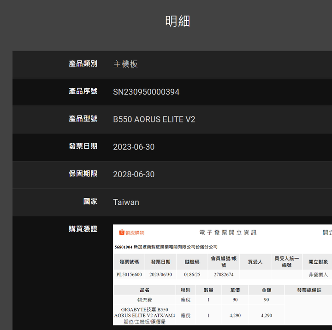Select the 主機板 category value
Image resolution: width=332 pixels, height=330 pixels.
tap(125, 64)
